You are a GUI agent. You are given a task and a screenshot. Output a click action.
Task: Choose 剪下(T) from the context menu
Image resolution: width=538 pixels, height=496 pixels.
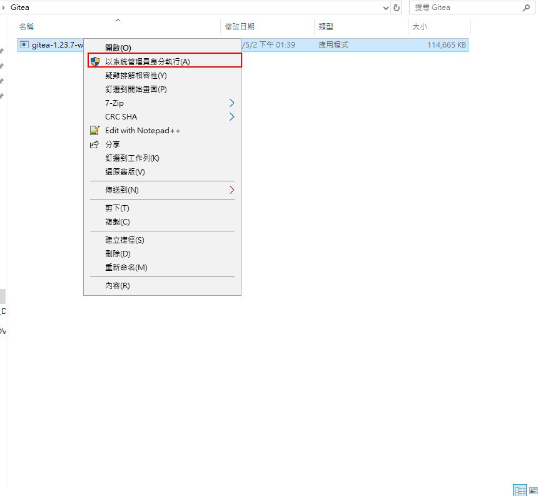162,208
